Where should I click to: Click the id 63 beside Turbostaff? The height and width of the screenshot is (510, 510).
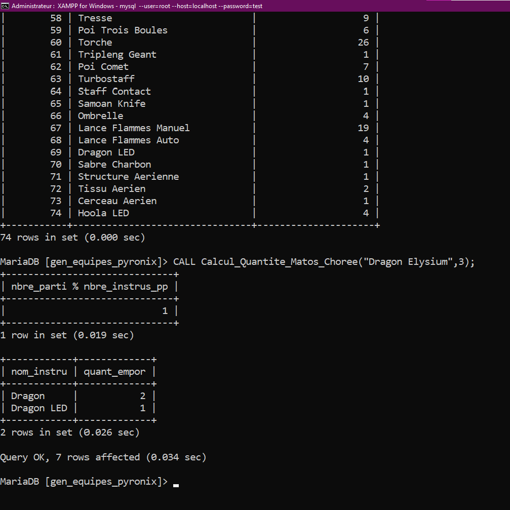pos(56,79)
